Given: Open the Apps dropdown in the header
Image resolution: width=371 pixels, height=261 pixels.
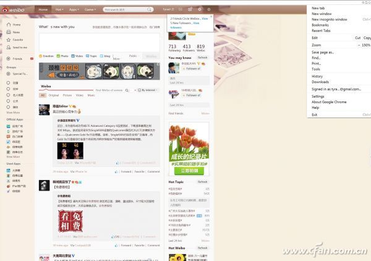Looking at the screenshot, I should tap(74, 9).
